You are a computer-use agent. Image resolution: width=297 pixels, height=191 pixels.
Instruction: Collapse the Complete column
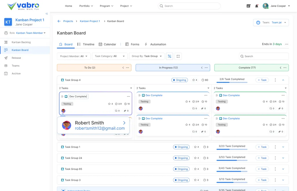(x=280, y=68)
